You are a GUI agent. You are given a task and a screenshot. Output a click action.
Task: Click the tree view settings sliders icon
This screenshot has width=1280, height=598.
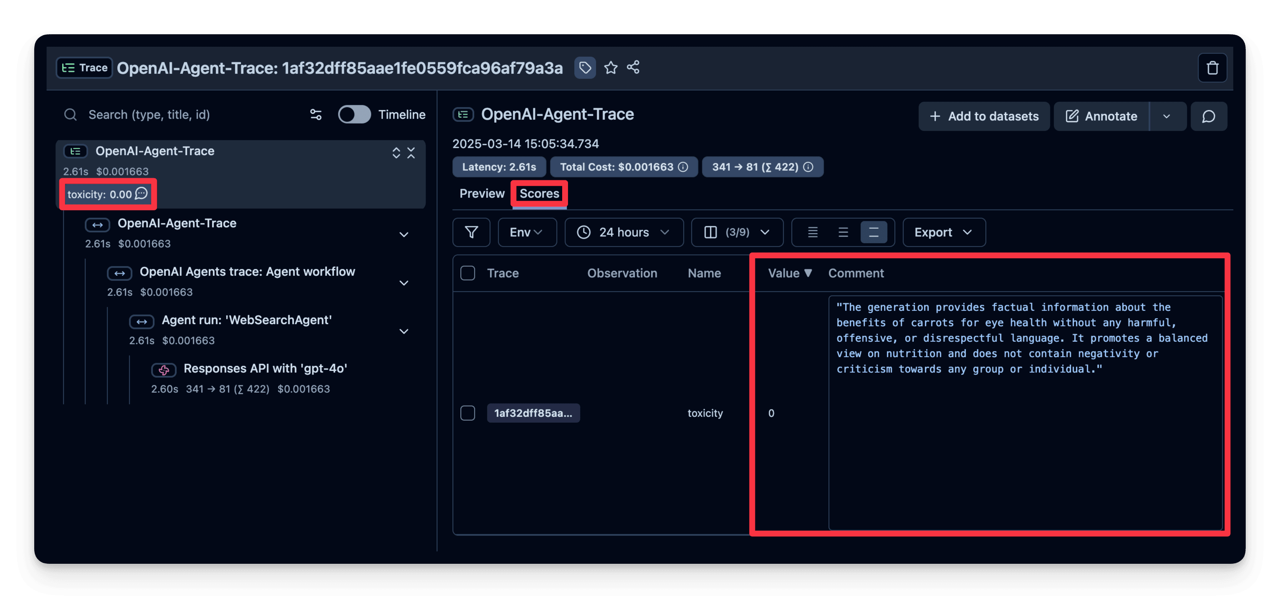pos(316,115)
